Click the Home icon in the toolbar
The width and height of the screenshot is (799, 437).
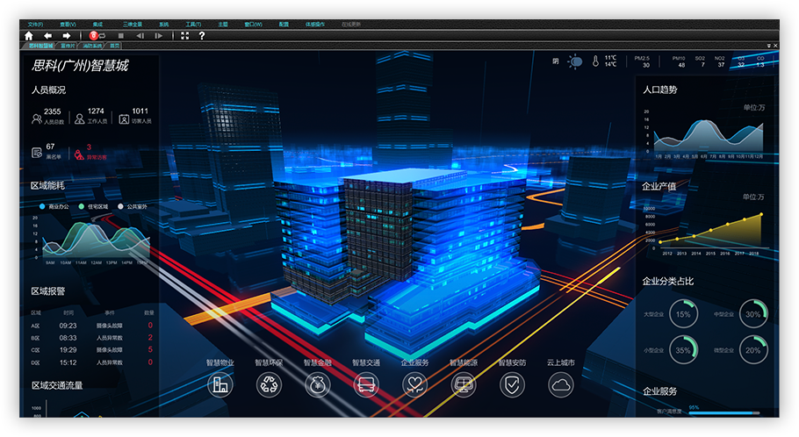click(x=29, y=36)
